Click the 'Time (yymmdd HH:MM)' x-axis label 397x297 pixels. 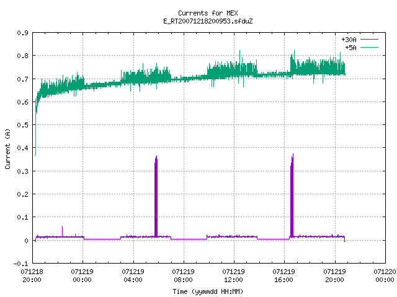[x=208, y=291]
